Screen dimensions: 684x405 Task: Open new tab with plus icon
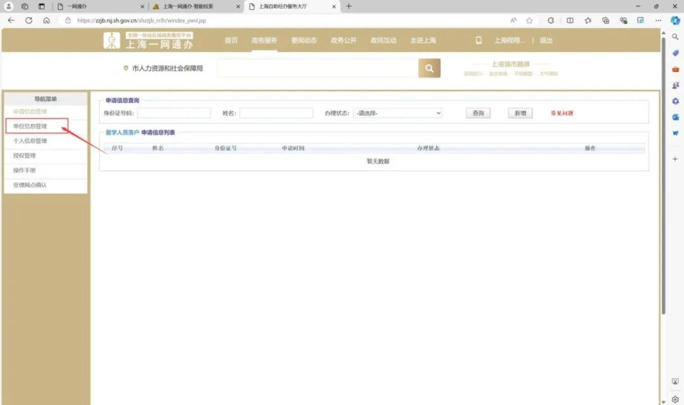[x=348, y=6]
